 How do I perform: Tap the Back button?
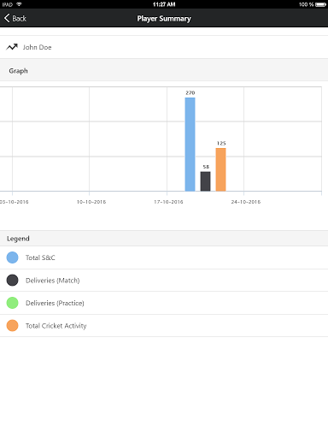(x=15, y=19)
